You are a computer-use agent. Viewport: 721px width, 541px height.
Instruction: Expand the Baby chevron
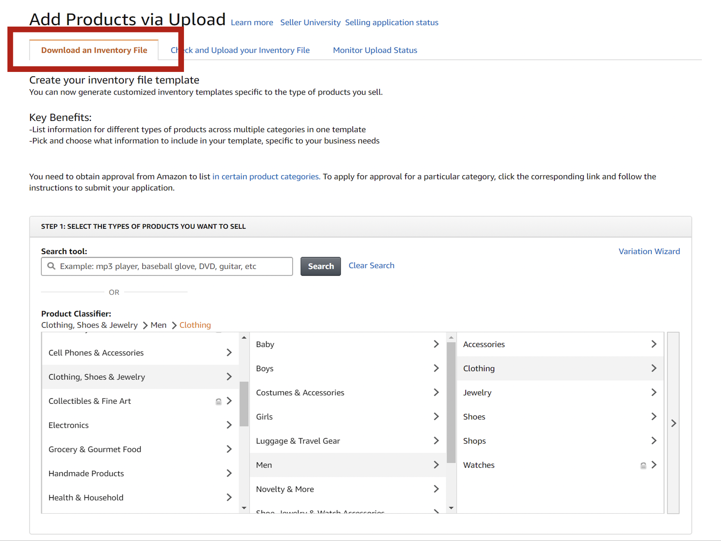(436, 344)
